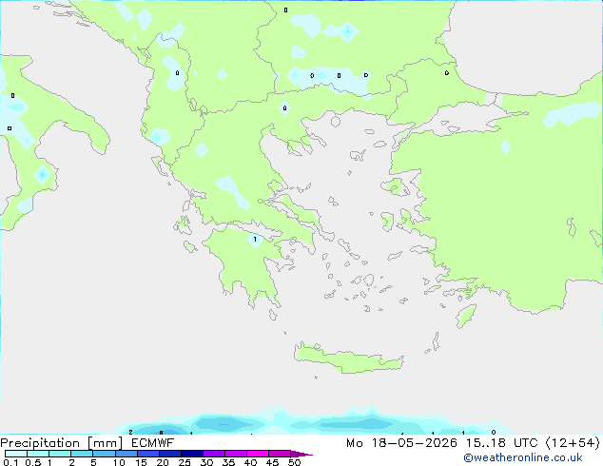
Task: Click the legend swatch between 45 and 50
Action: (x=280, y=454)
